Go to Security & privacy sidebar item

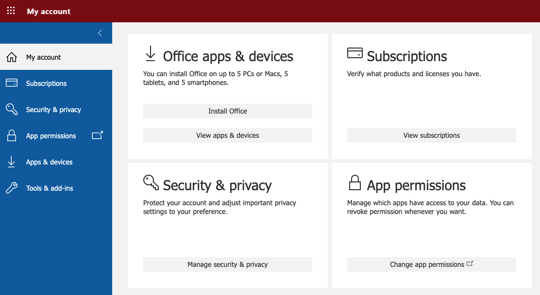[53, 110]
